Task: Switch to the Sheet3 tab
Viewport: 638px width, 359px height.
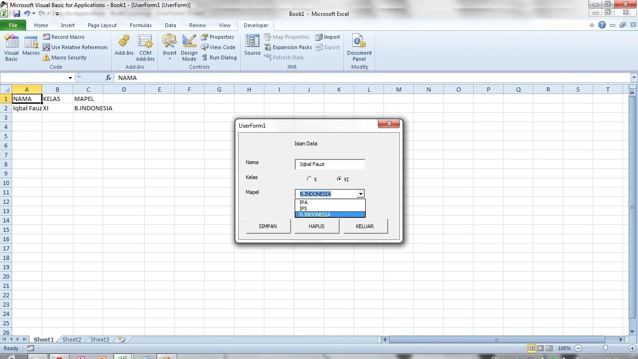Action: [x=100, y=340]
